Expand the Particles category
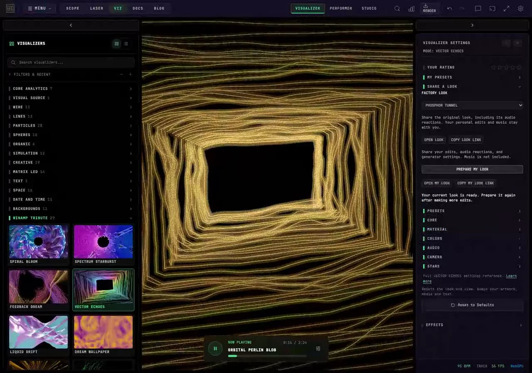Viewport: 532px width, 373px height. click(71, 125)
